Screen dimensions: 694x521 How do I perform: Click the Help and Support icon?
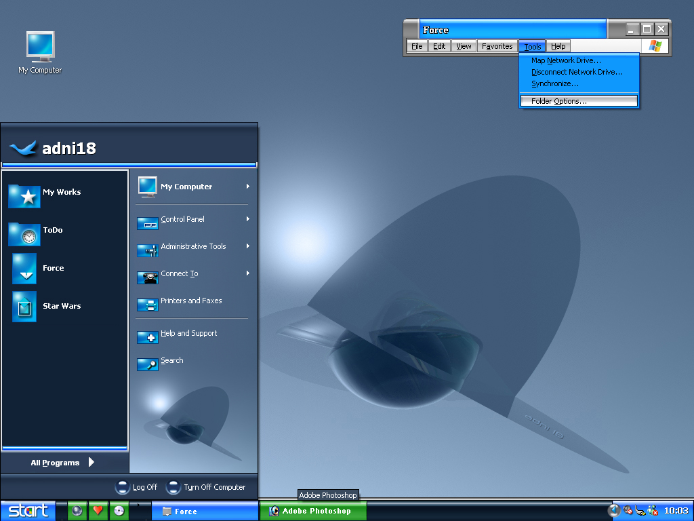coord(147,338)
